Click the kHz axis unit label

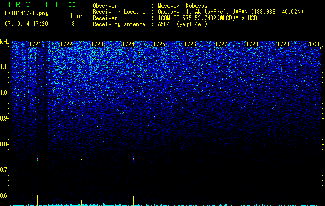tap(5, 42)
